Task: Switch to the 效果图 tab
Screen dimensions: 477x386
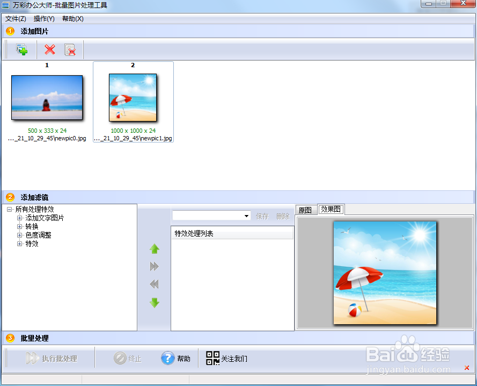Action: click(331, 209)
